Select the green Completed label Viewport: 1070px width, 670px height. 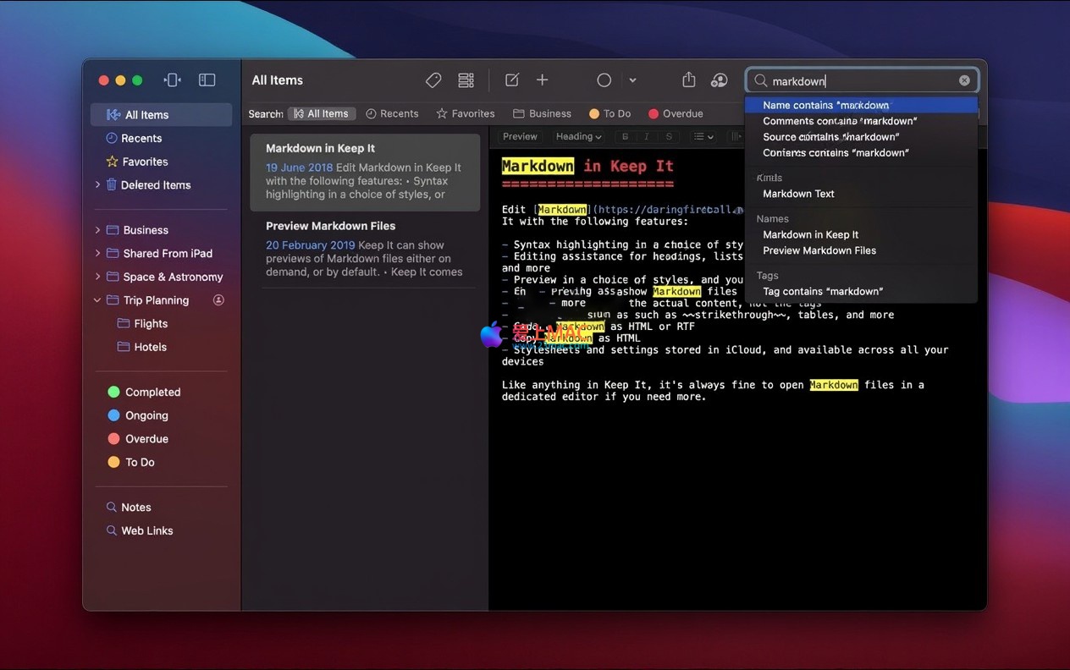click(x=152, y=393)
